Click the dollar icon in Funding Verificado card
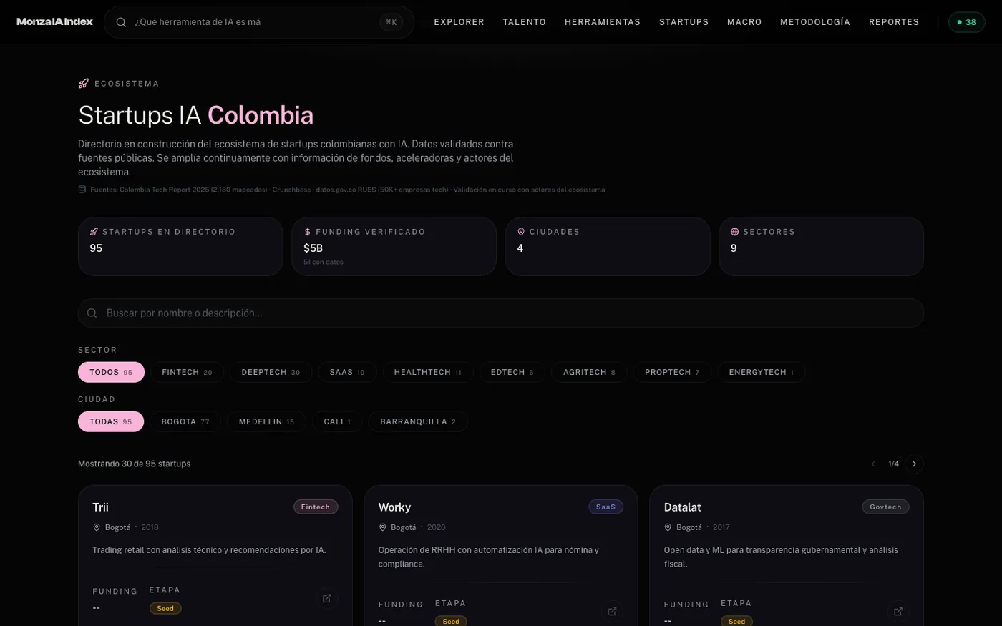The width and height of the screenshot is (1002, 626). tap(308, 232)
